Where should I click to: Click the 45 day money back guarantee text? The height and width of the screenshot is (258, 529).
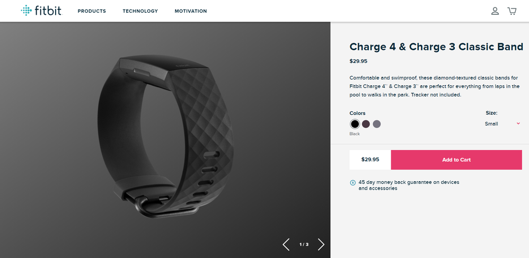pos(409,185)
